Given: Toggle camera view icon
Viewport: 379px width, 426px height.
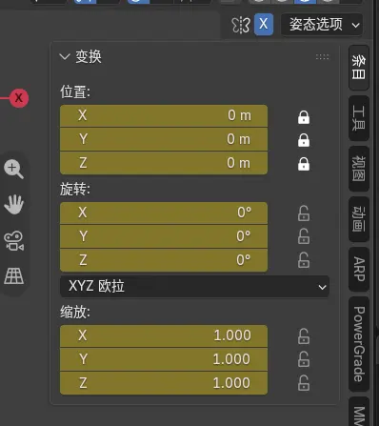Looking at the screenshot, I should (13, 240).
